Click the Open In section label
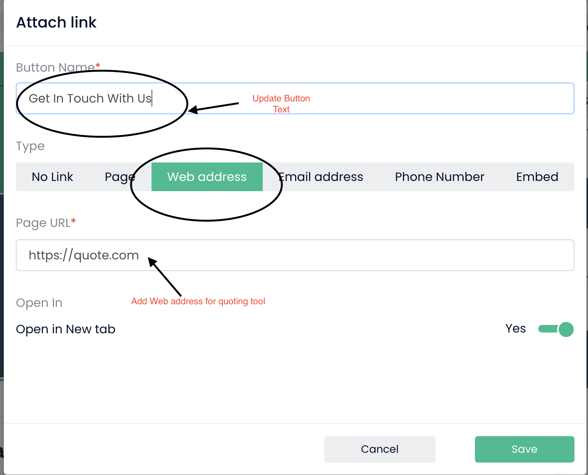This screenshot has width=588, height=475. 39,302
